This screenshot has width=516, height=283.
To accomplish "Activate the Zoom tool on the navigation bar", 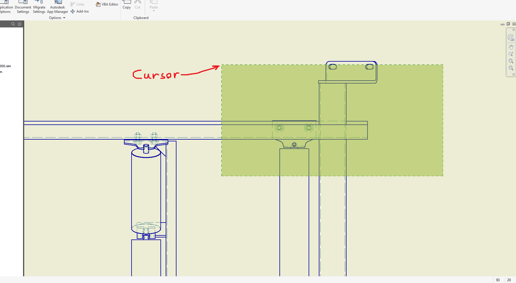I will (x=511, y=54).
